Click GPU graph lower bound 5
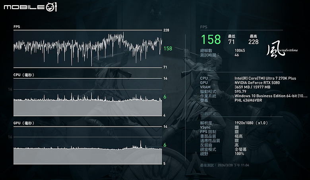 pos(164,163)
